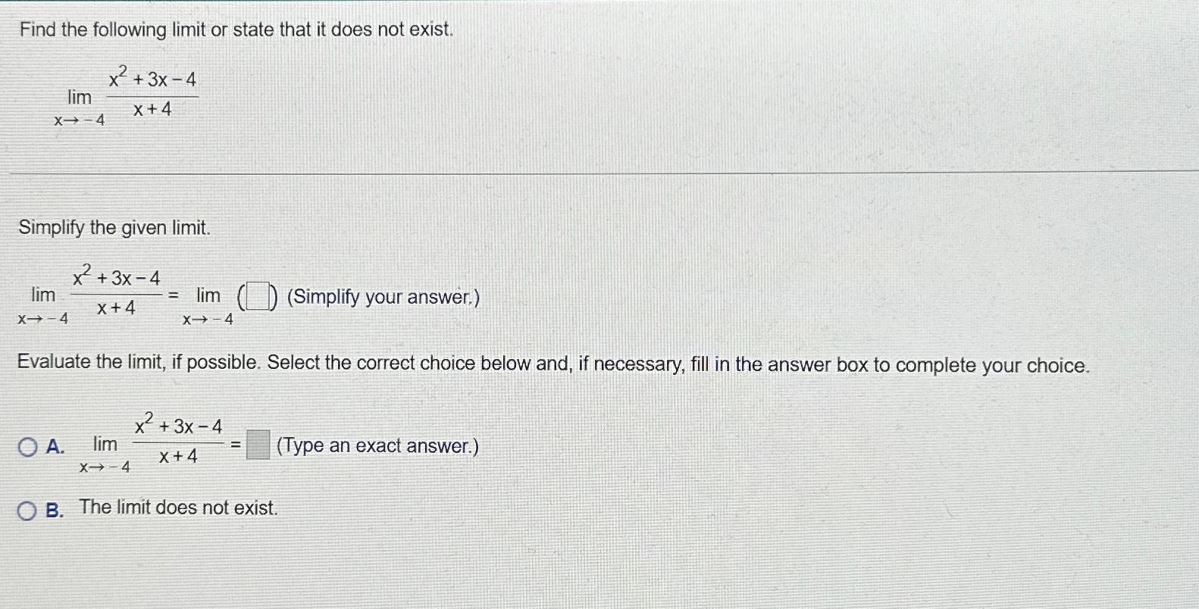The image size is (1199, 609).
Task: Click the 'Simplify the given limit.' heading
Action: 115,227
